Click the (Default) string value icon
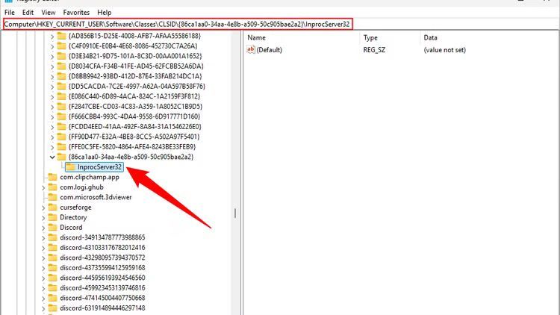 tap(251, 49)
